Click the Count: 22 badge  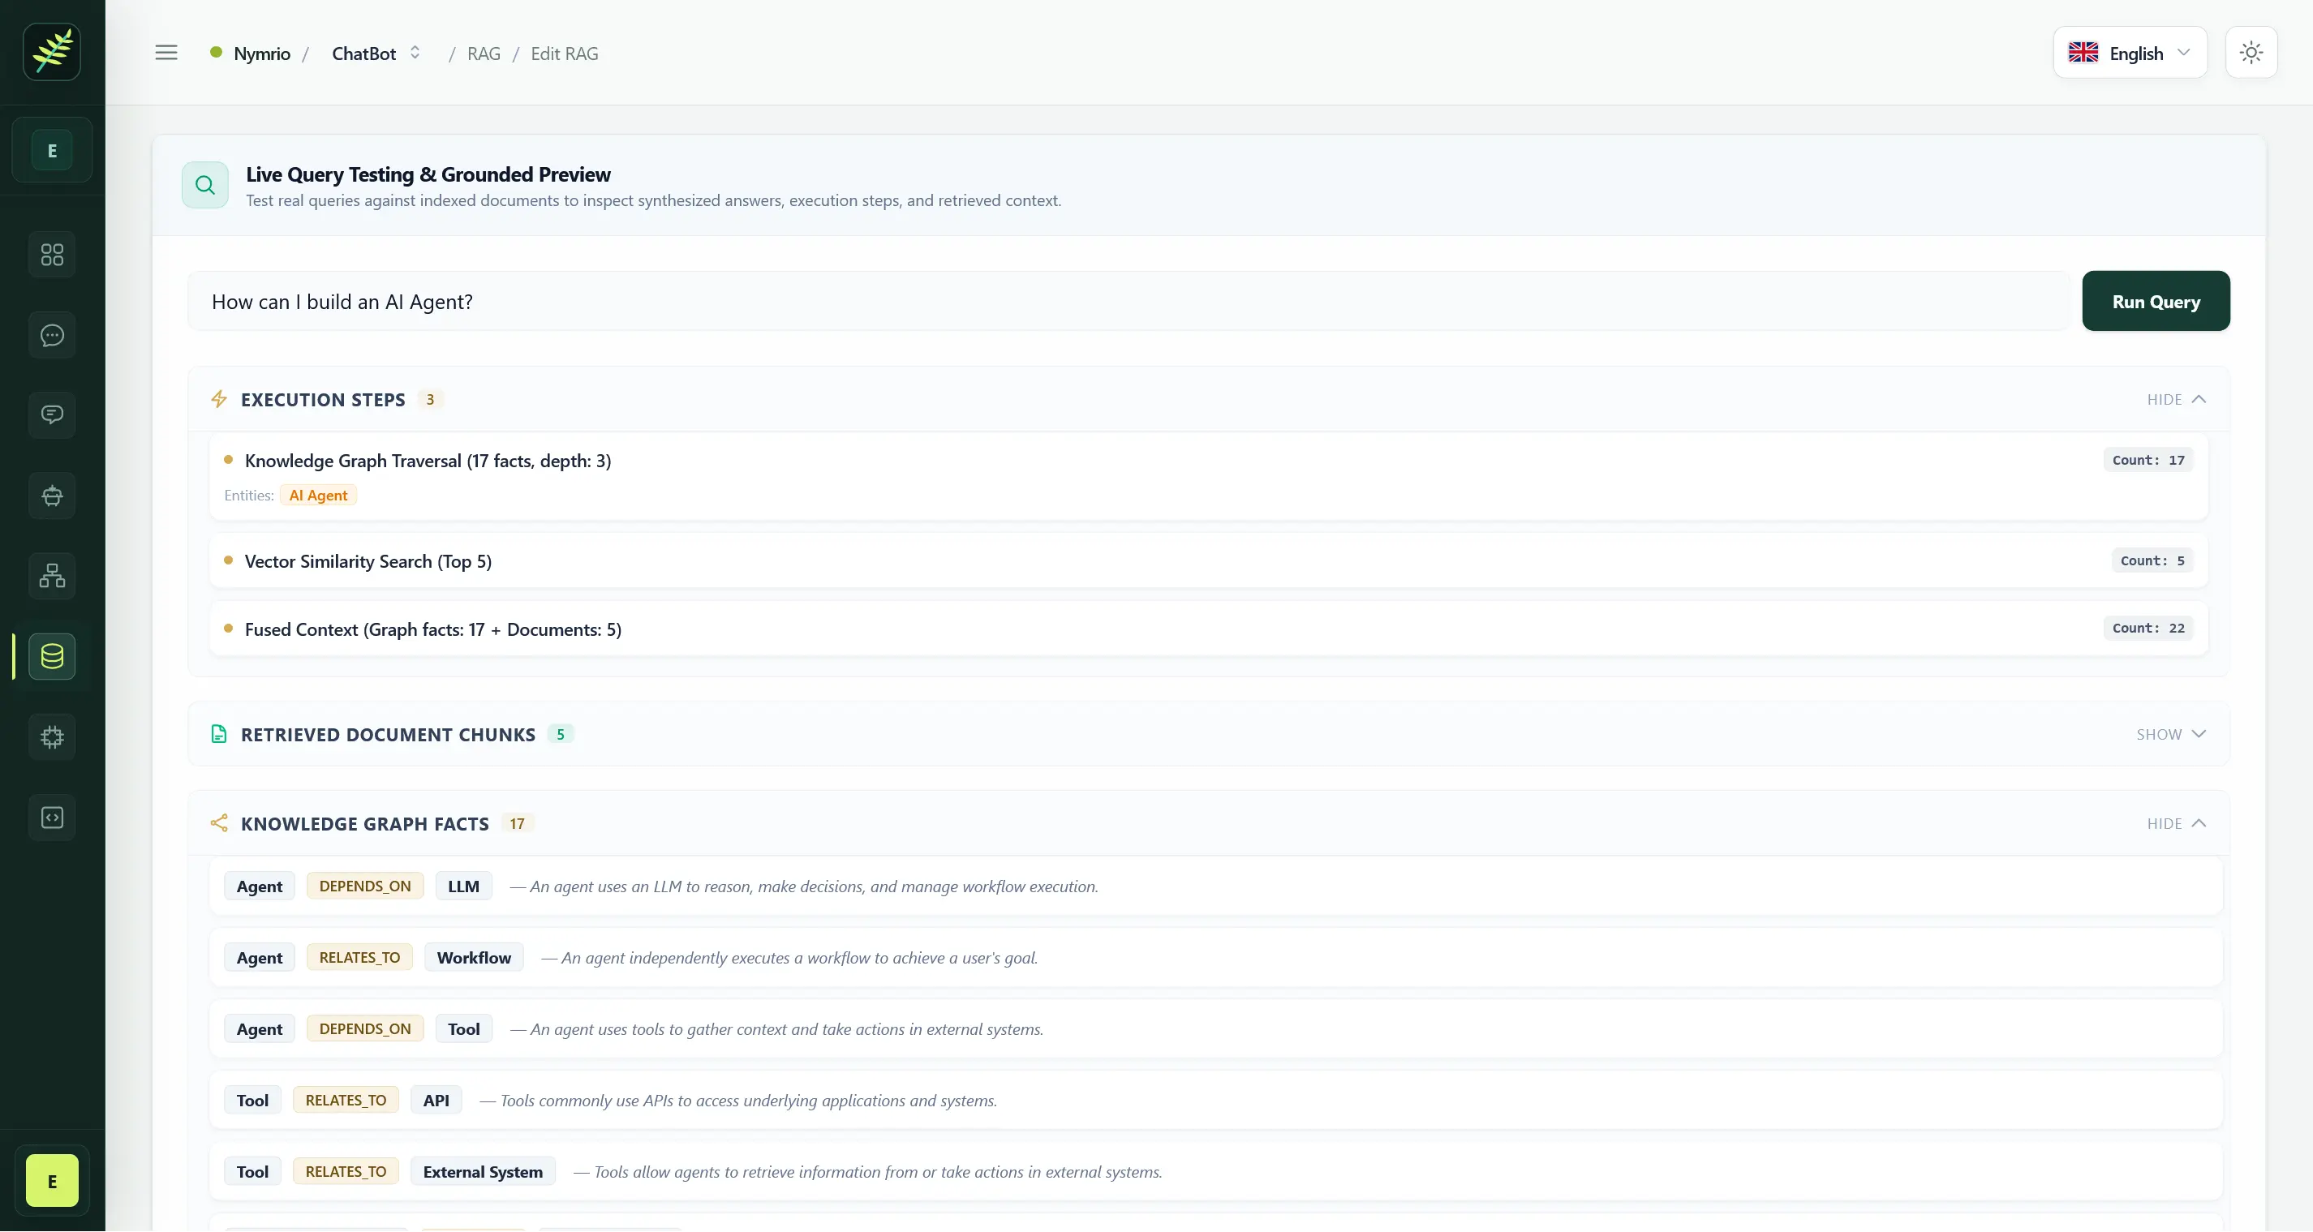(x=2147, y=629)
